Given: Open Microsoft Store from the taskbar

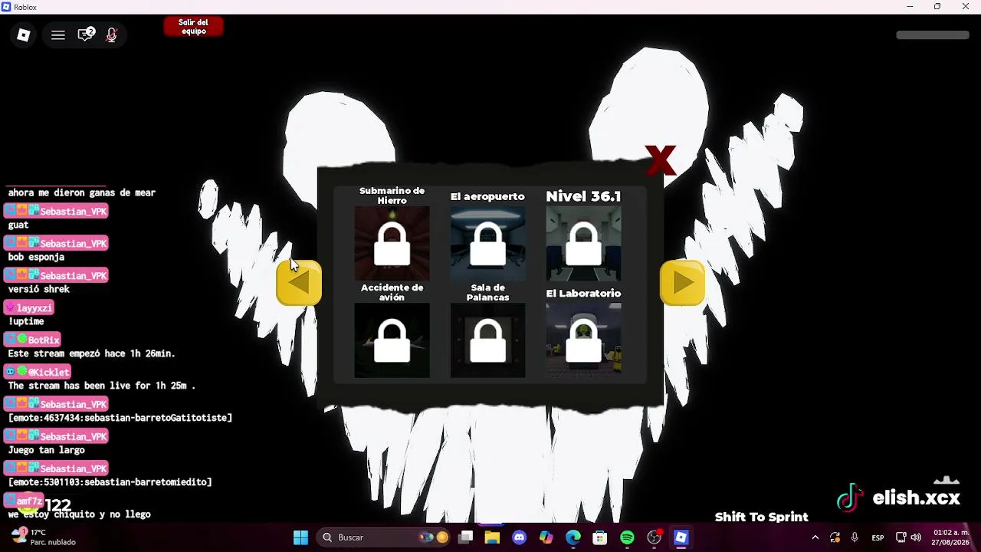Looking at the screenshot, I should point(600,537).
